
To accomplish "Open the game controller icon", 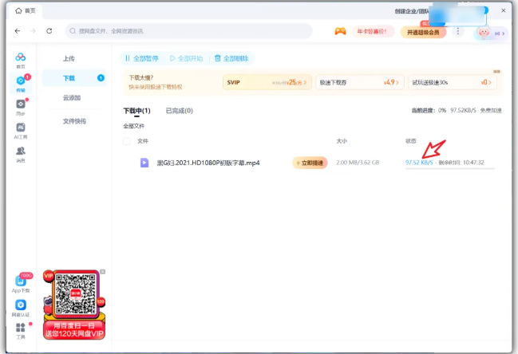I will point(340,31).
